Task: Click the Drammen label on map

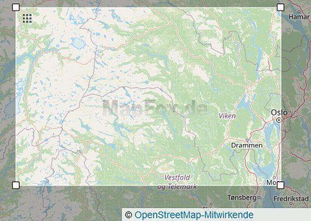Action: tap(247, 146)
